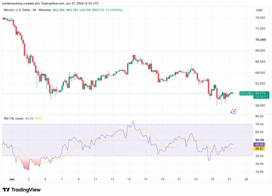Click the RSI (14, close) indicator label

(x=14, y=119)
